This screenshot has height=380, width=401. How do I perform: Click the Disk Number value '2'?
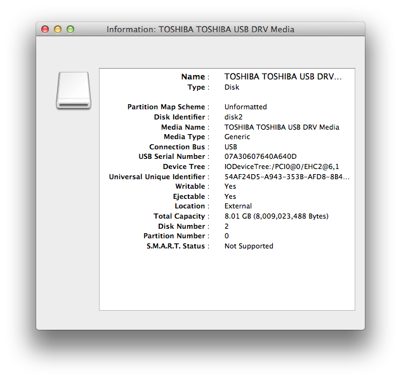point(227,227)
